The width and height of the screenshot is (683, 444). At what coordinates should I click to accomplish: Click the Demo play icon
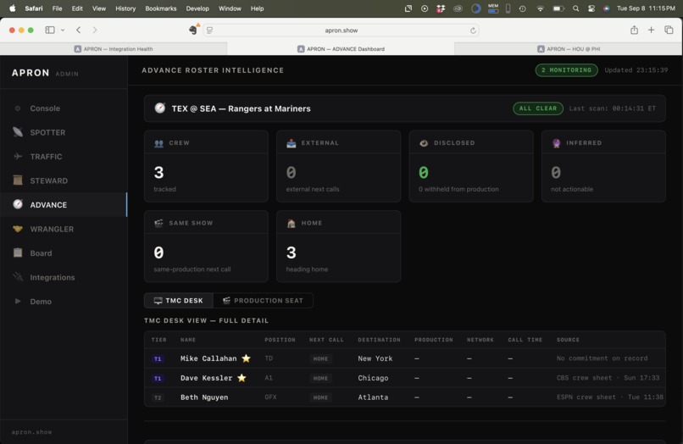(18, 301)
